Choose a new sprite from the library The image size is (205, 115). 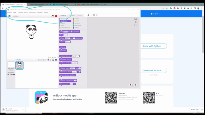[48, 60]
